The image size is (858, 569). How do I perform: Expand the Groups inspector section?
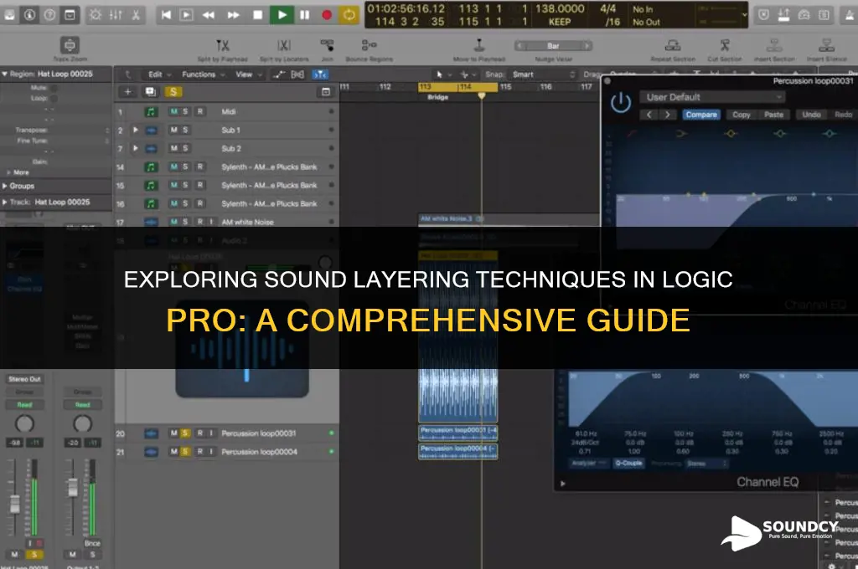tap(4, 186)
